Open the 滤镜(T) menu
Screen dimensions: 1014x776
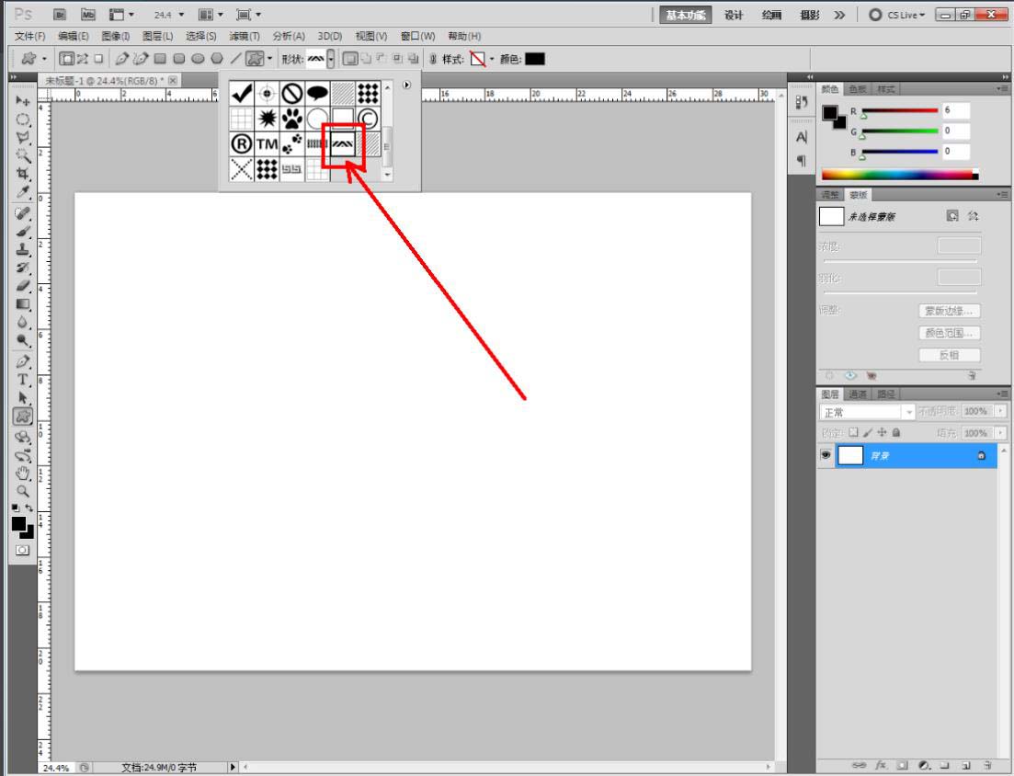[x=245, y=36]
